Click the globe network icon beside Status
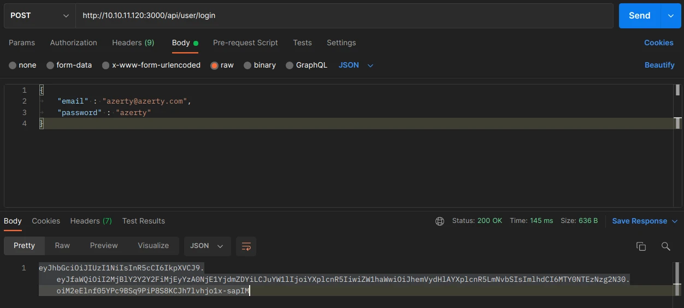684x308 pixels. coord(440,221)
